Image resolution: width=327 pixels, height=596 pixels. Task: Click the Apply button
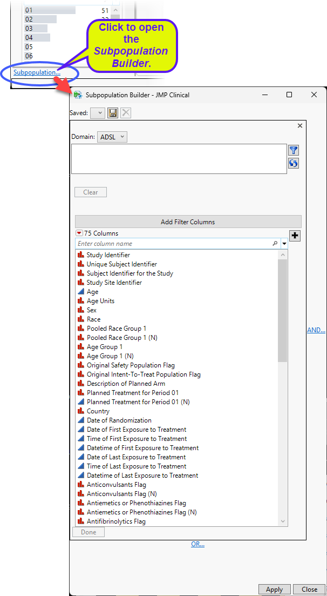click(x=274, y=590)
